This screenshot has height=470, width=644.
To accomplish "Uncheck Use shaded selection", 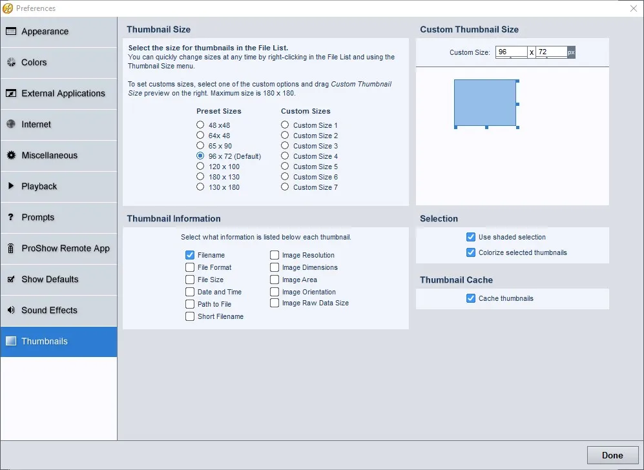I will tap(471, 237).
